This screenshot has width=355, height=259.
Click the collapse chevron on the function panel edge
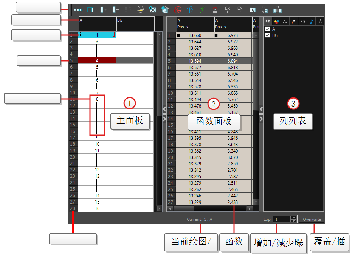coord(261,109)
